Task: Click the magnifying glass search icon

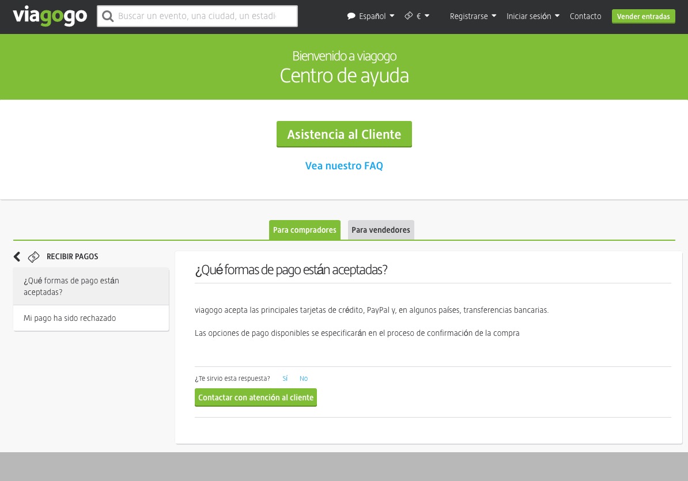Action: [107, 17]
